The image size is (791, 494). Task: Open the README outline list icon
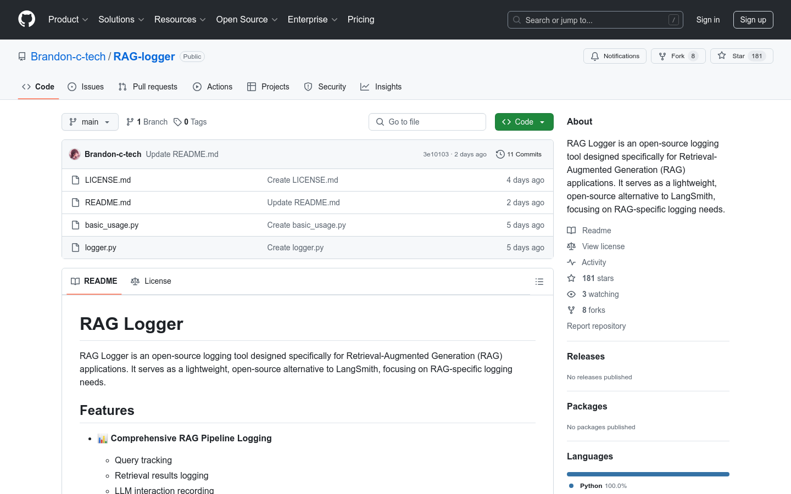pos(539,282)
